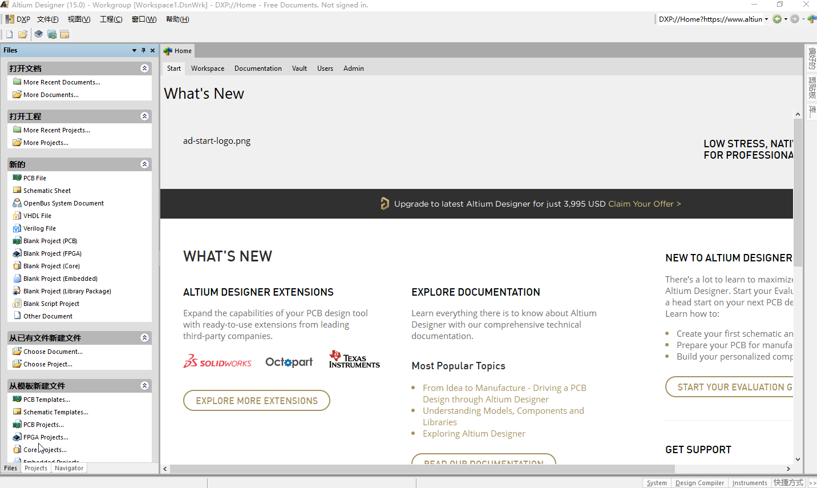The width and height of the screenshot is (817, 488).
Task: Open the Files panel options dropdown arrow
Action: (134, 50)
